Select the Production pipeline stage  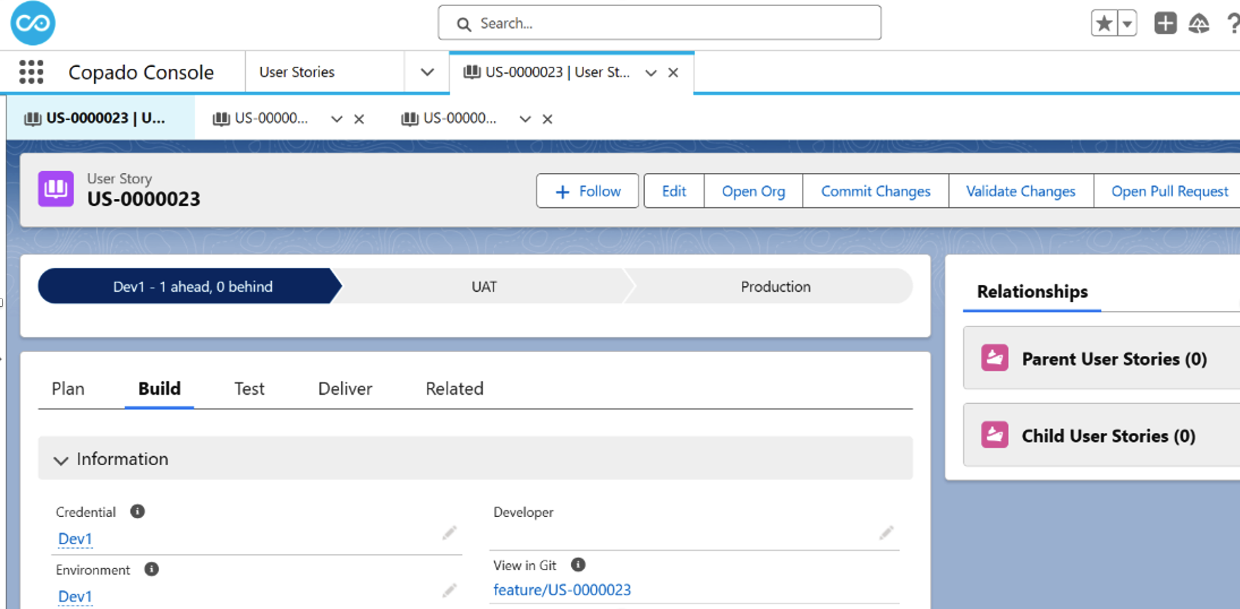(x=775, y=286)
